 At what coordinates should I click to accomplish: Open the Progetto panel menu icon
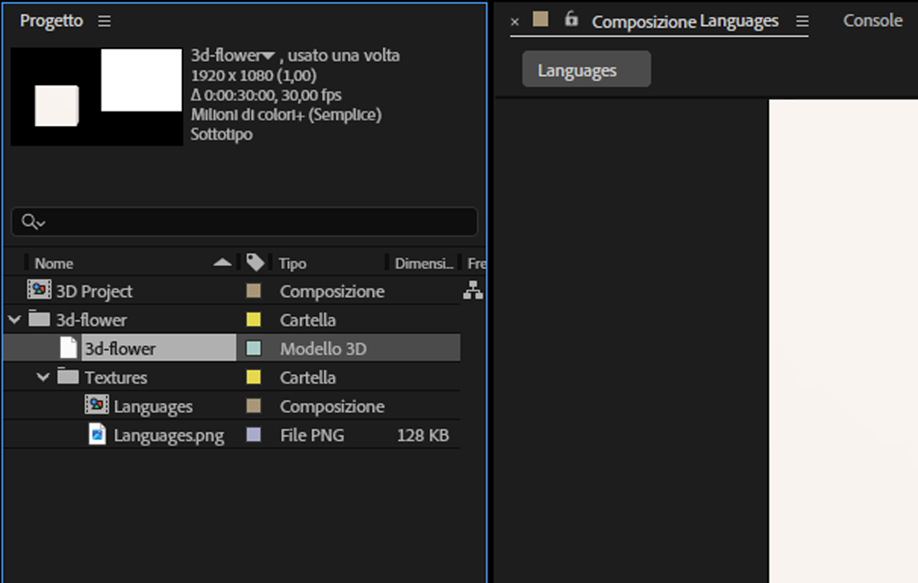[104, 21]
